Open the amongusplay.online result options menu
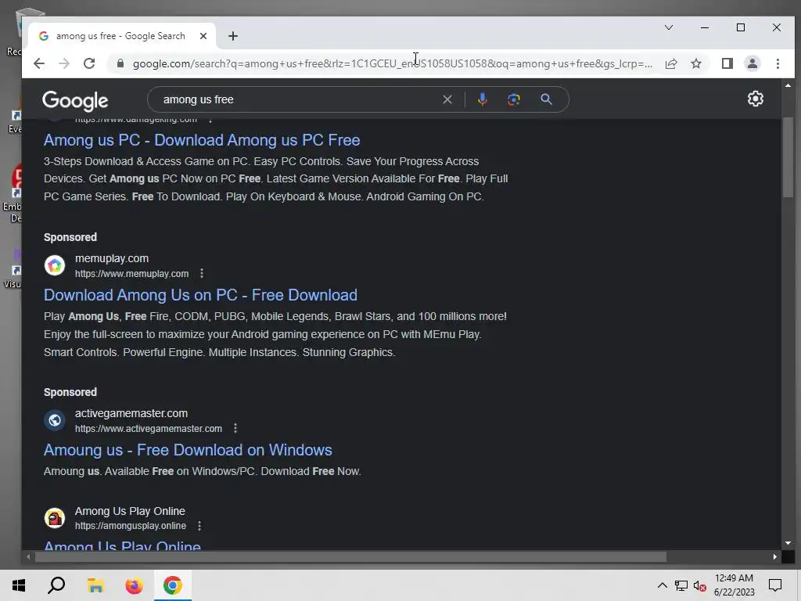The image size is (801, 601). (199, 525)
